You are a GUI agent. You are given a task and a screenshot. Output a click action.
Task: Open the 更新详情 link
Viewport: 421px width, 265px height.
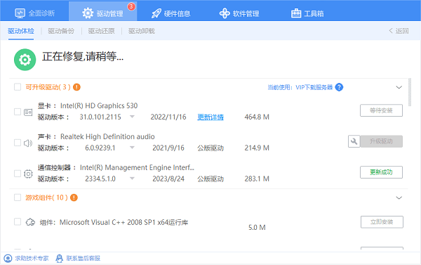210,117
